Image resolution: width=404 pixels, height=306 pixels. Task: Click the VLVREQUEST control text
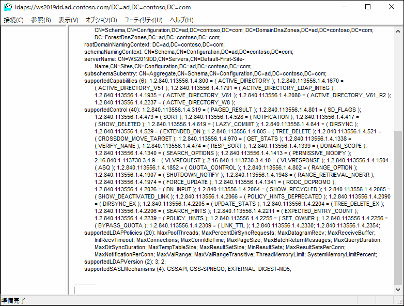pyautogui.click(x=182, y=160)
